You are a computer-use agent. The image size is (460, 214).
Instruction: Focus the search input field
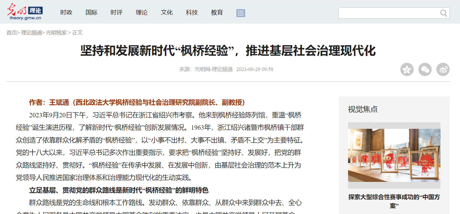tap(388, 13)
